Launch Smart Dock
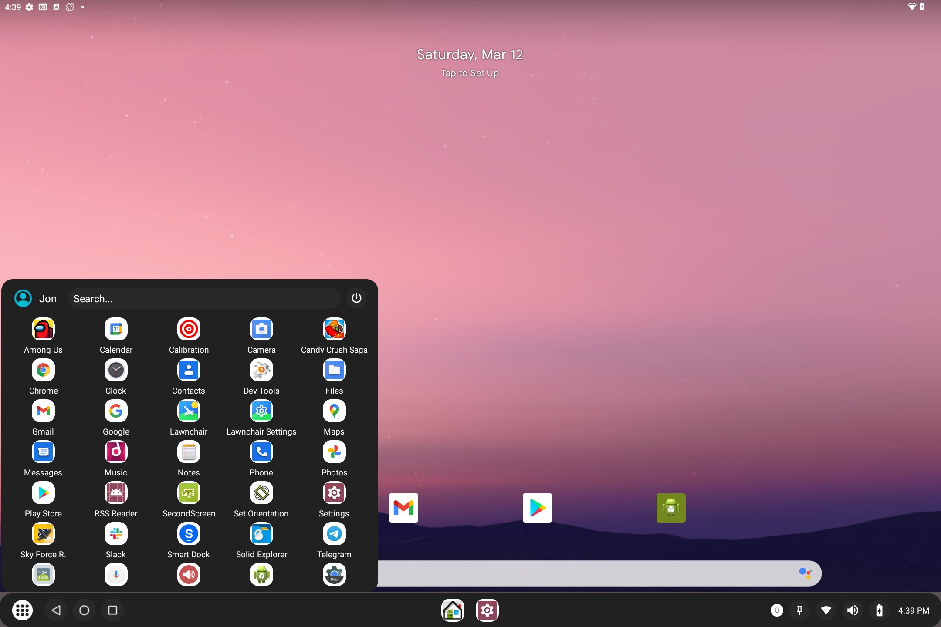Image resolution: width=941 pixels, height=627 pixels. click(189, 533)
